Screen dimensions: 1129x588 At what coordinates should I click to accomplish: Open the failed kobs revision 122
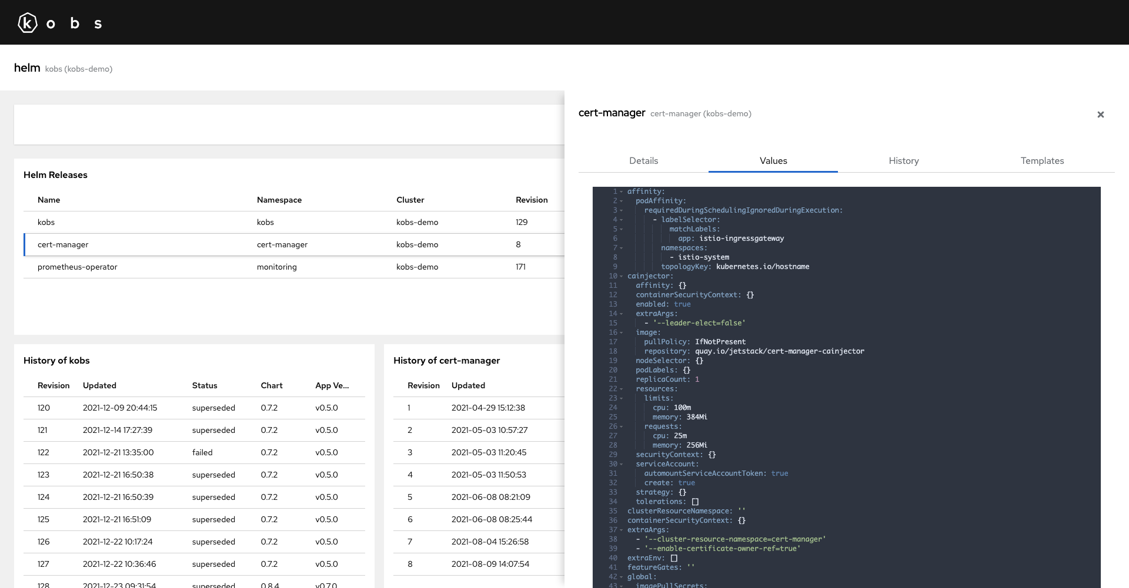194,453
